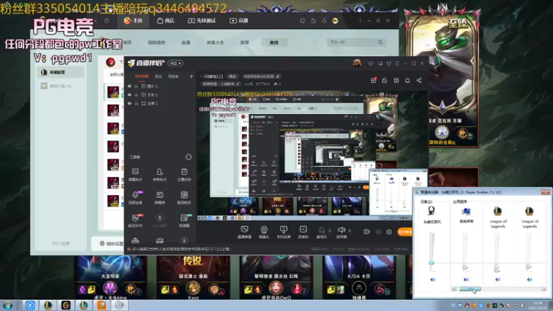Open gift box icon with red badge
This screenshot has height=311, width=553.
pos(373,80)
